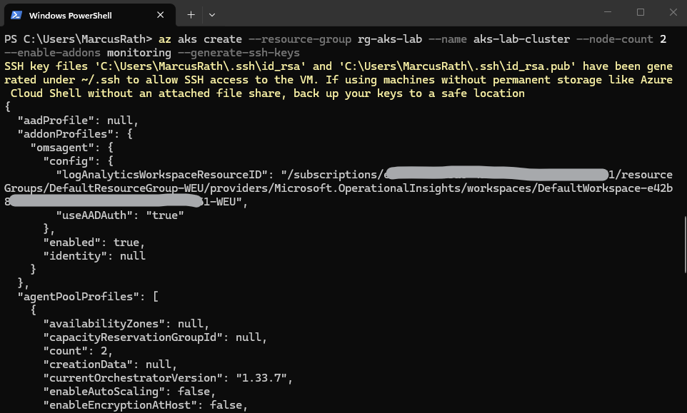
Task: Click 'aks-lab-cluster' cluster name
Action: pyautogui.click(x=521, y=39)
